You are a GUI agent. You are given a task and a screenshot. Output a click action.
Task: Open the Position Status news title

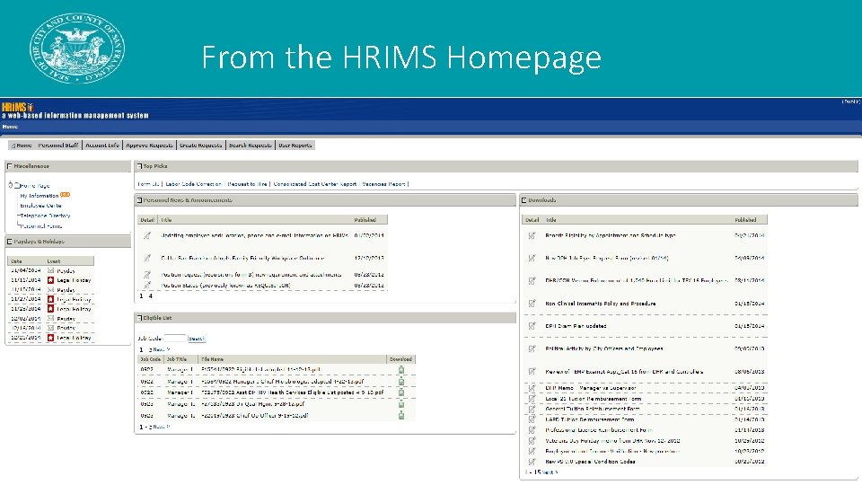coord(225,286)
